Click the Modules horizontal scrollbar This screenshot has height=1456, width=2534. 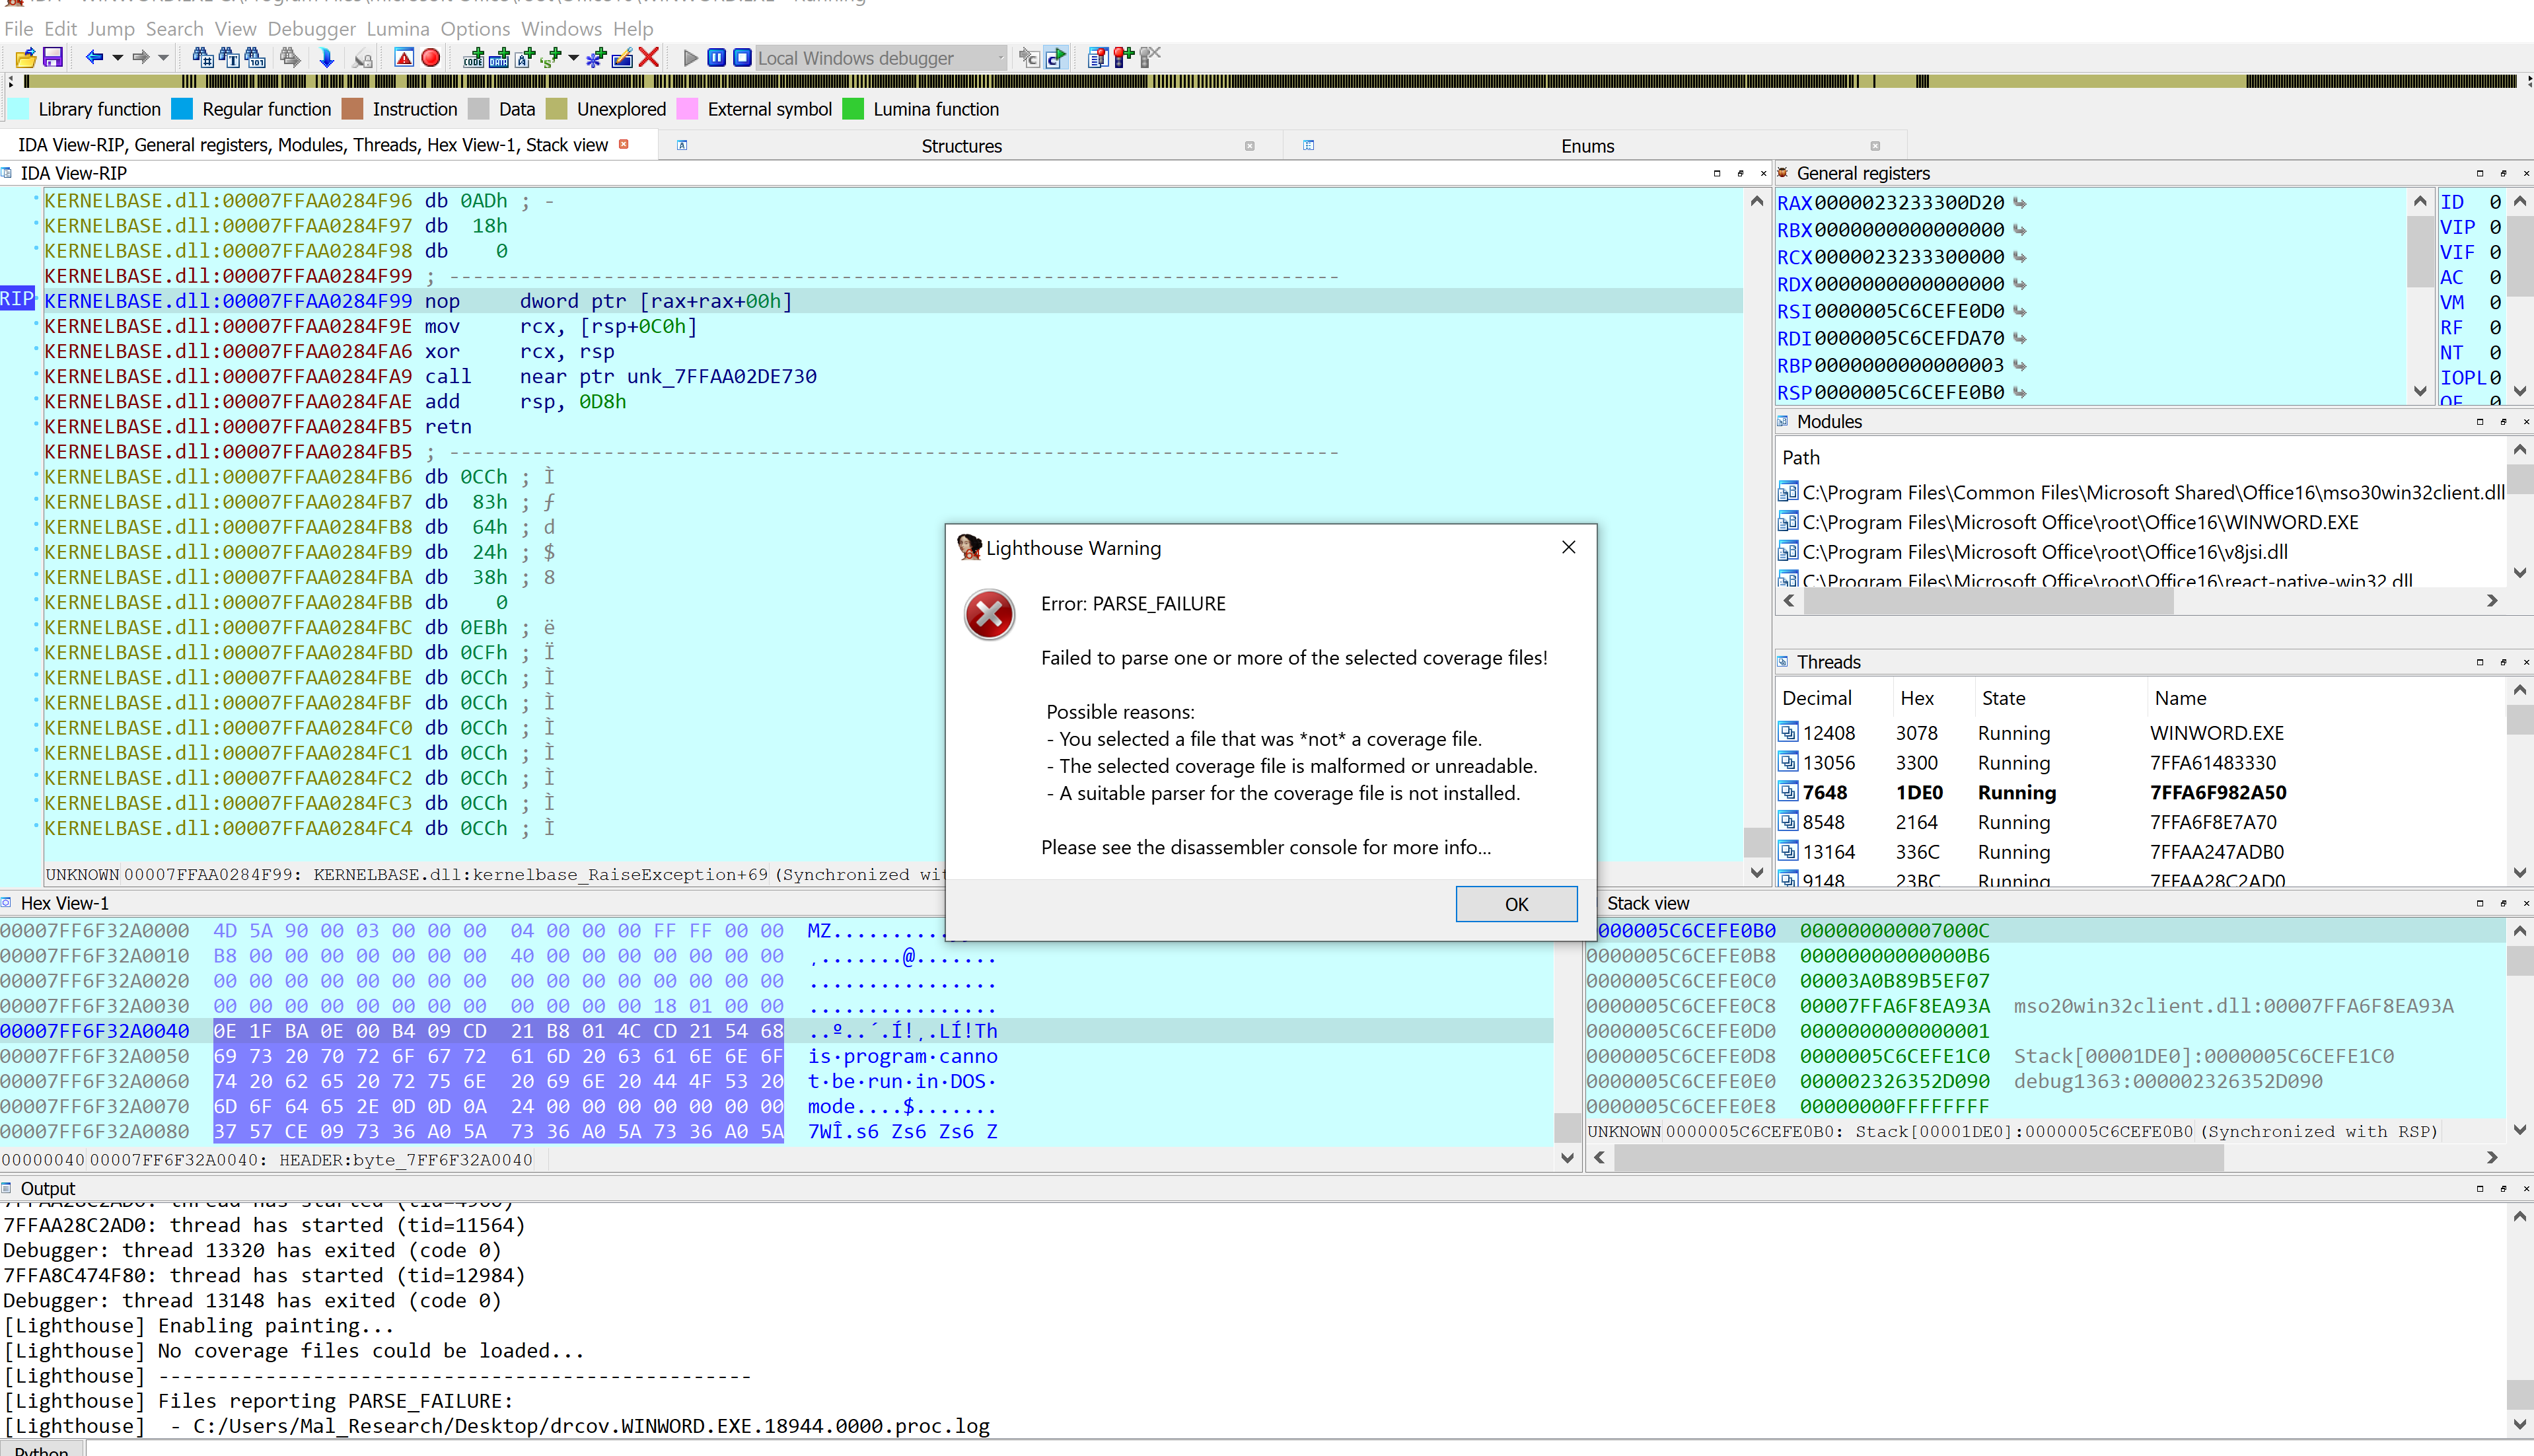pyautogui.click(x=1988, y=601)
